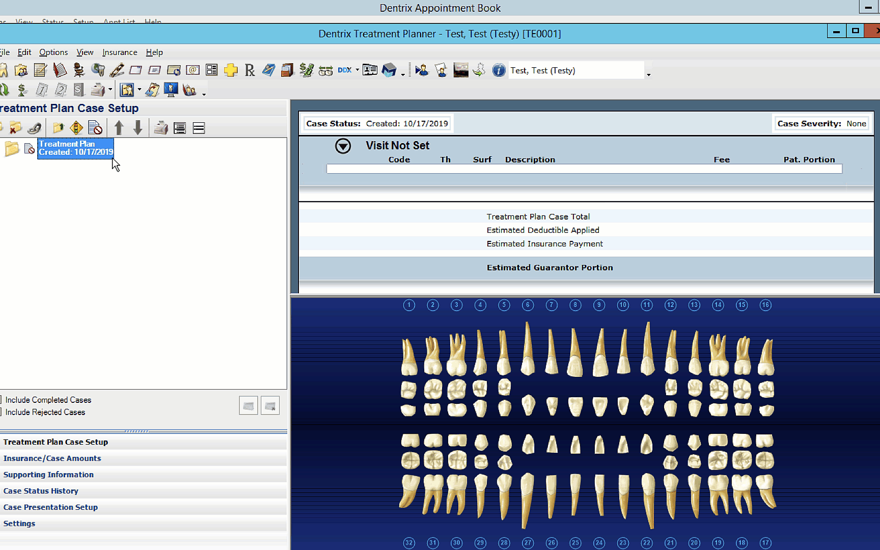Collapse the Visit Not Set section
Screen dimensions: 880x550
pyautogui.click(x=343, y=146)
